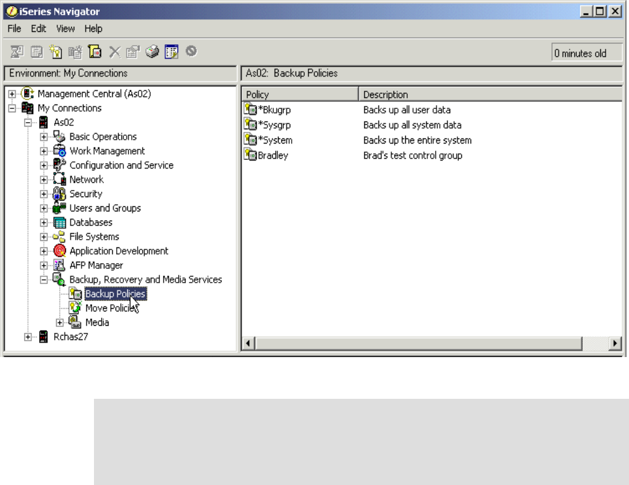Select the Rchas27 connection
This screenshot has height=485, width=629.
pyautogui.click(x=70, y=337)
